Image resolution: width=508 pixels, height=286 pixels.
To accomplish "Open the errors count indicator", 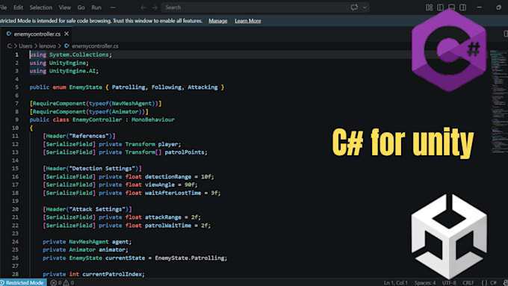I will pyautogui.click(x=56, y=283).
